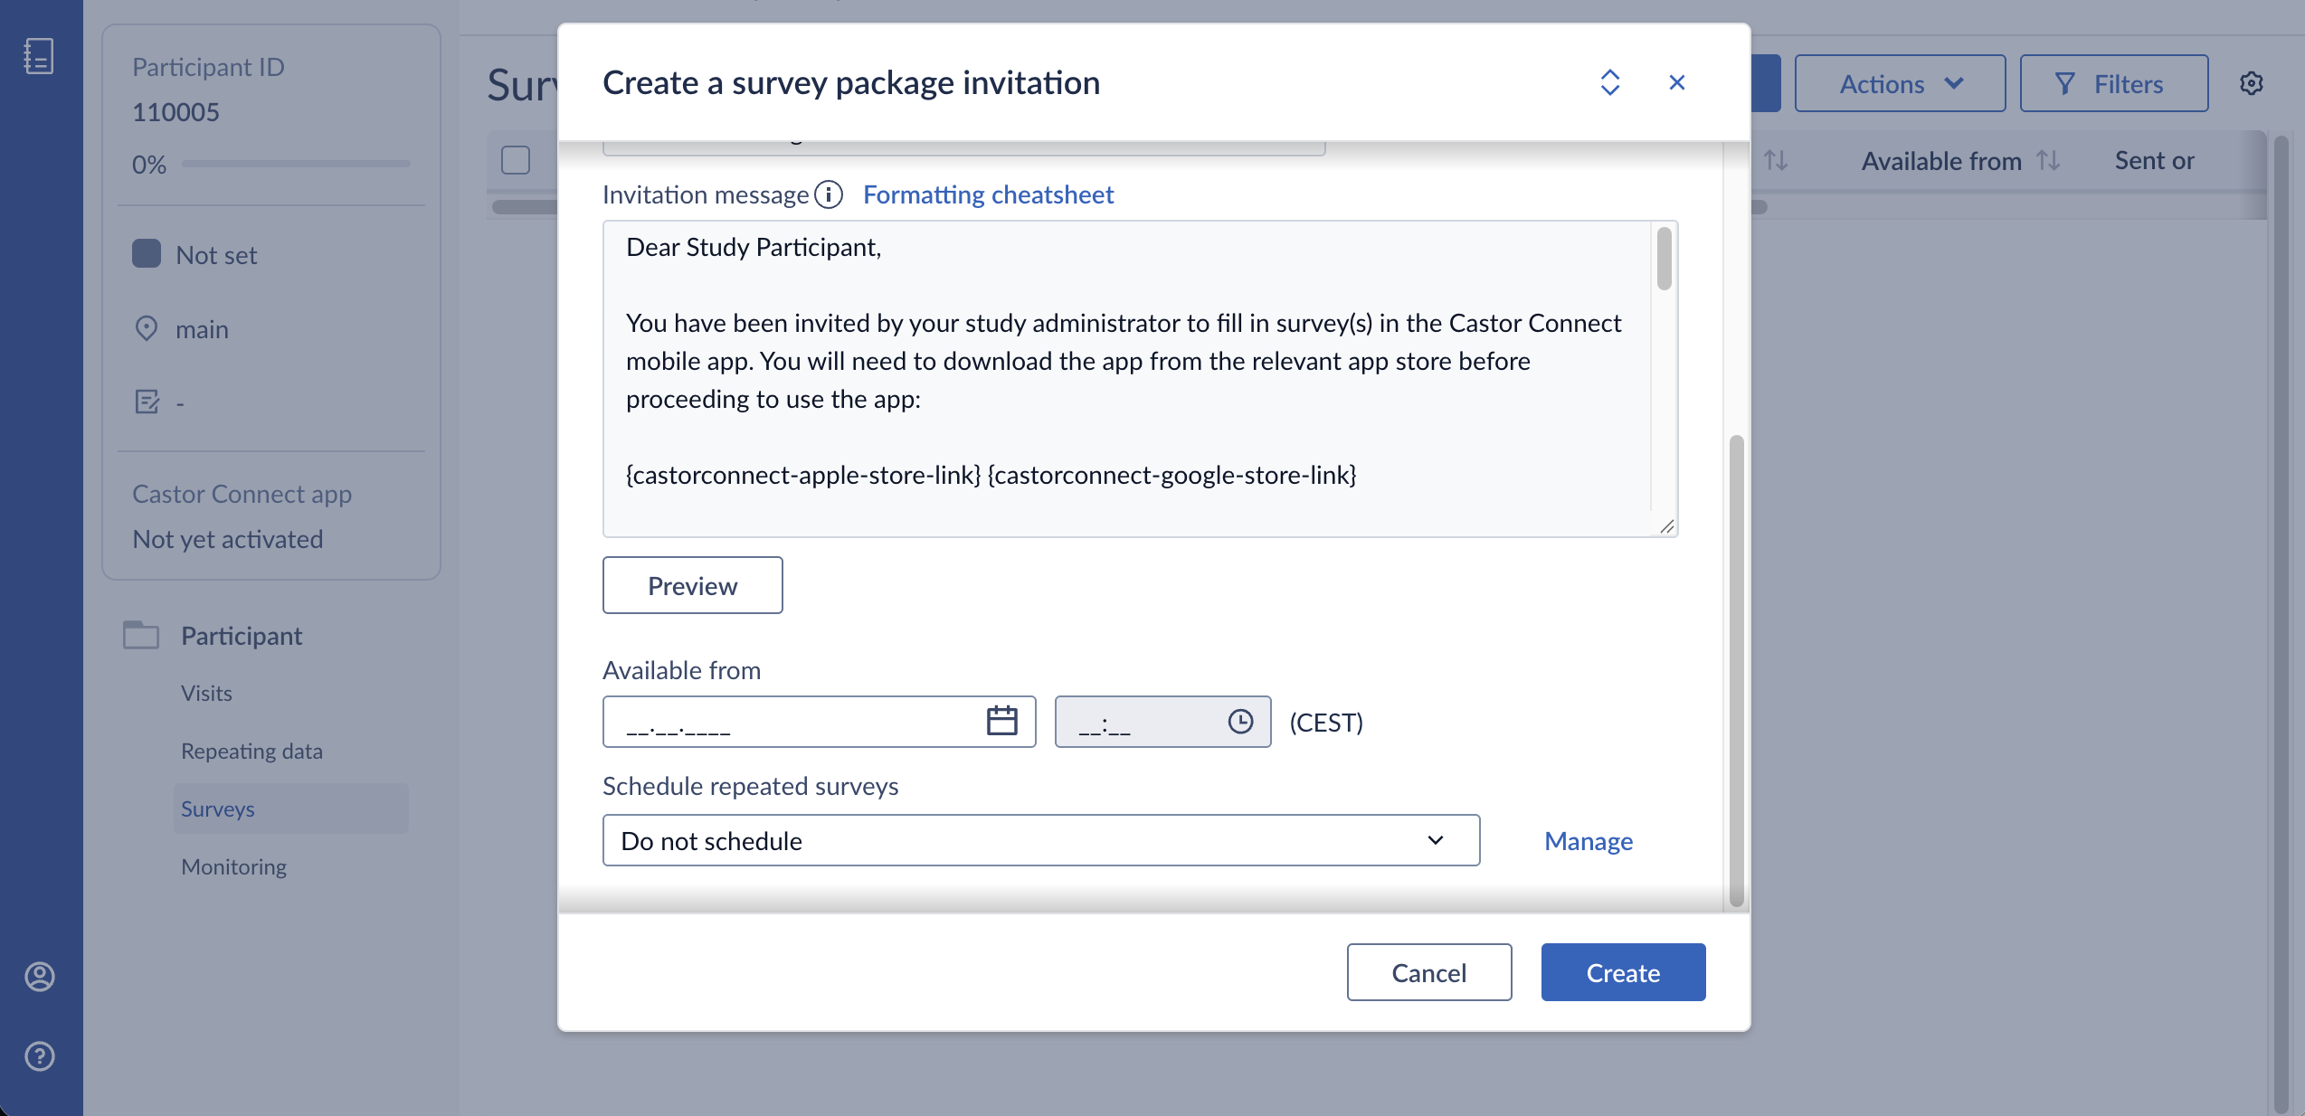The height and width of the screenshot is (1116, 2305).
Task: Click the Preview button
Action: 693,585
